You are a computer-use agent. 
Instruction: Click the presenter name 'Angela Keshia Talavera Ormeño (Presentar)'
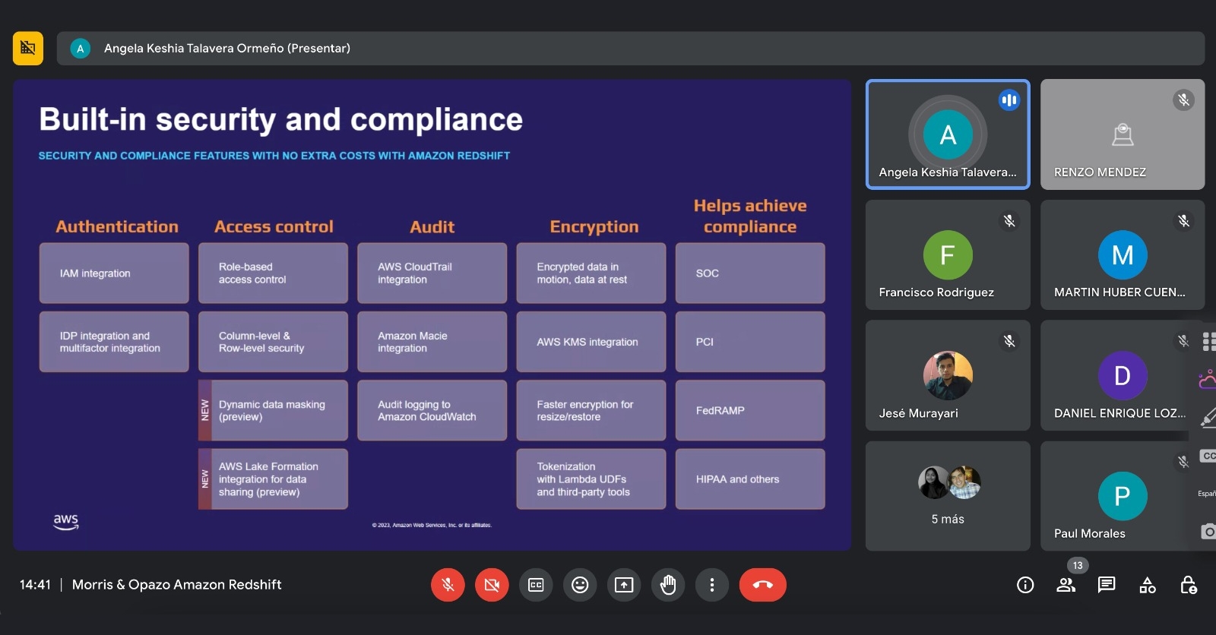[x=227, y=49]
